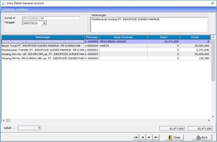Click the Selisih value field
The width and height of the screenshot is (217, 142).
click(30, 128)
